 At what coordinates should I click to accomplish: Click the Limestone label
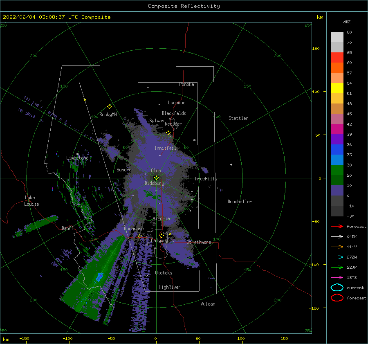[x=77, y=158]
